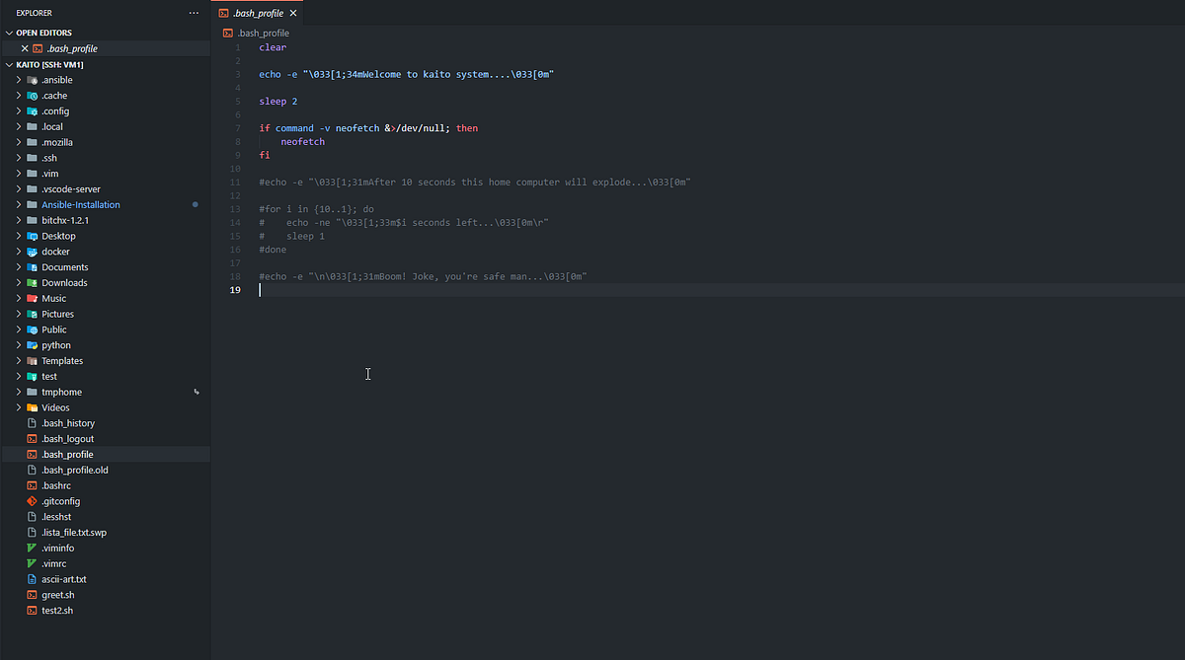The width and height of the screenshot is (1185, 660).
Task: Select the .bash_profile editor tab
Action: pos(257,13)
